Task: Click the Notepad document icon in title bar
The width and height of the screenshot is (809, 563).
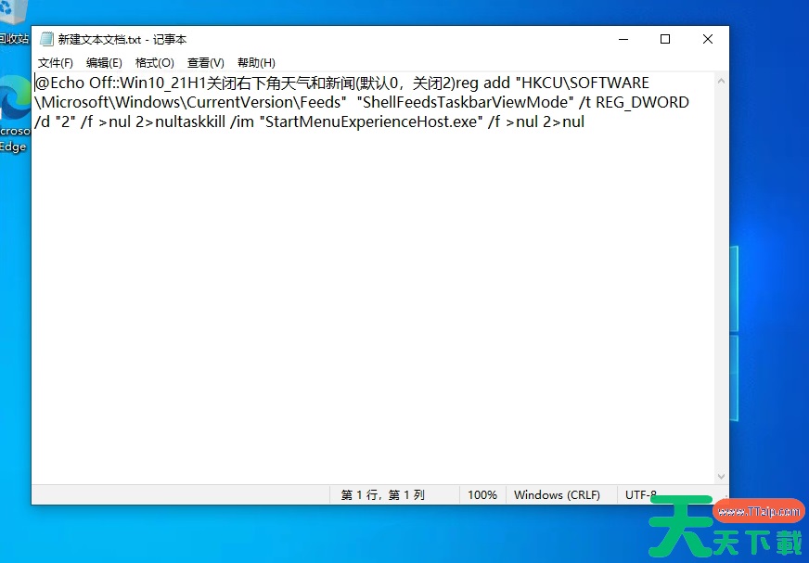Action: tap(46, 39)
